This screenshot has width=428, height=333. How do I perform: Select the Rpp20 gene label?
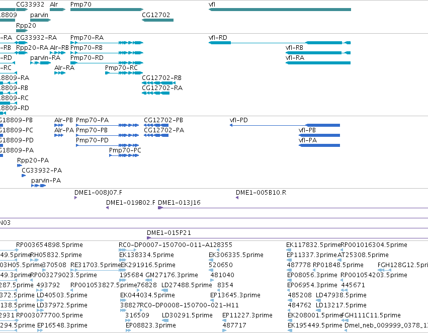(26, 25)
